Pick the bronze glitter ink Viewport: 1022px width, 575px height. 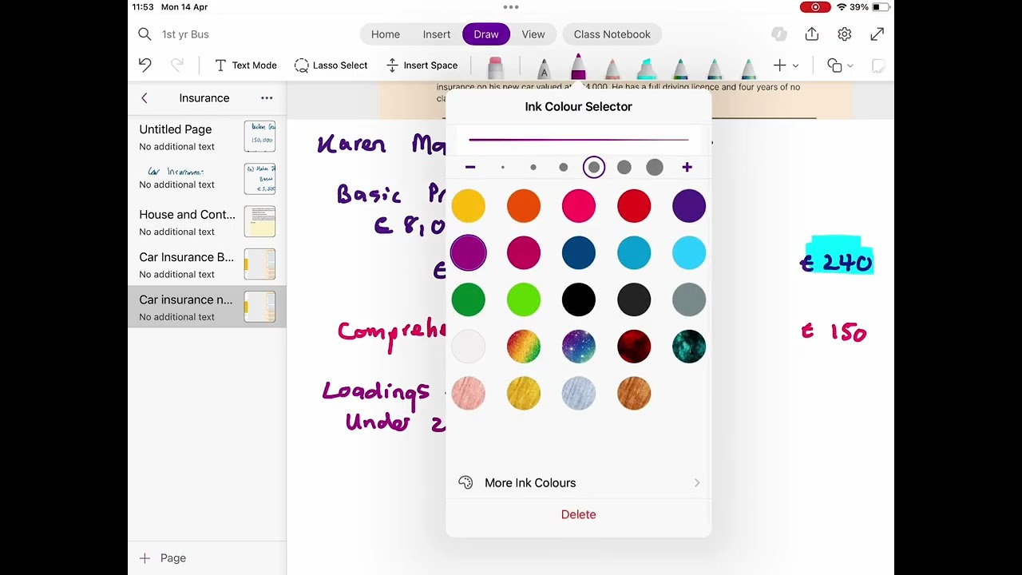634,393
